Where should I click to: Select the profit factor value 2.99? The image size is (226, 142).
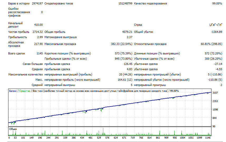point(40,37)
